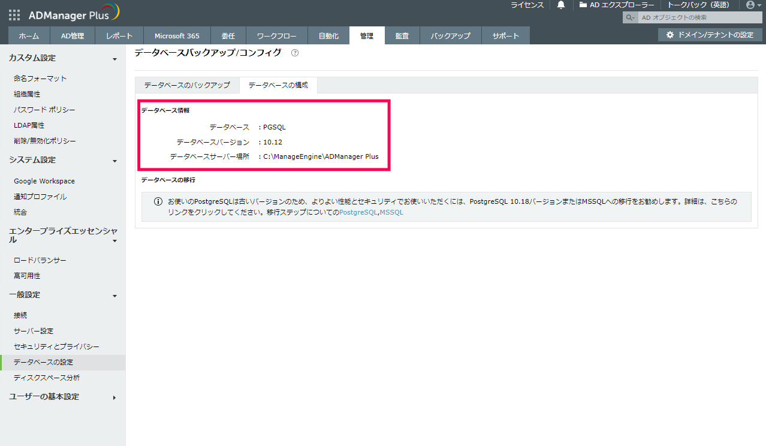This screenshot has height=446, width=766.
Task: Open セキュリティとプライバシー settings
Action: [x=56, y=346]
